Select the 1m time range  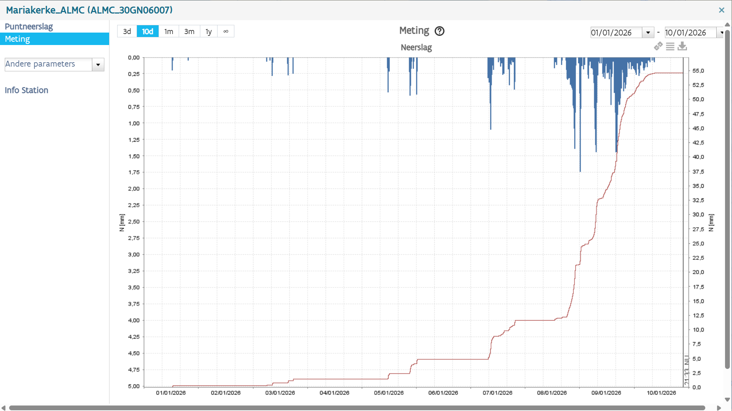point(168,31)
